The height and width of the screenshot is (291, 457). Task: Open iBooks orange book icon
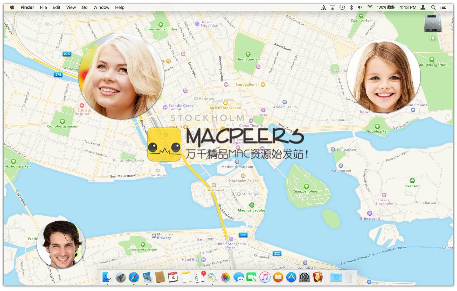click(278, 277)
